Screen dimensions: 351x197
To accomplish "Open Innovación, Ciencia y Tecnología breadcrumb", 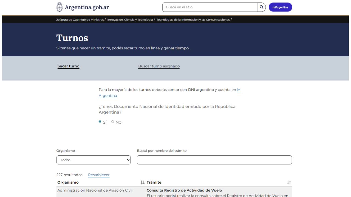I will click(x=130, y=20).
